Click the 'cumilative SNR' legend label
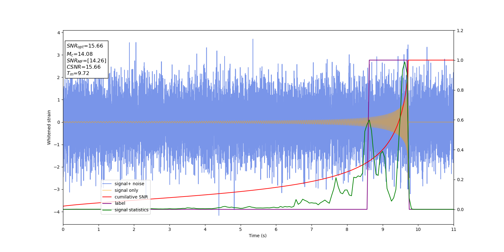 point(131,197)
